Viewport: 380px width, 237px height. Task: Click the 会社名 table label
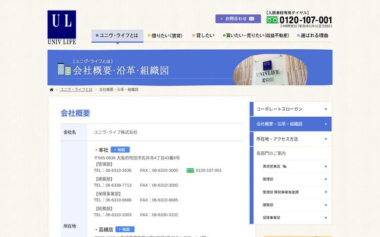(x=70, y=132)
